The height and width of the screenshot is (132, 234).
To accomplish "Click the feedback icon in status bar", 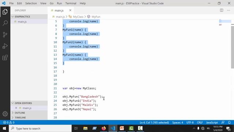I will [x=223, y=122].
